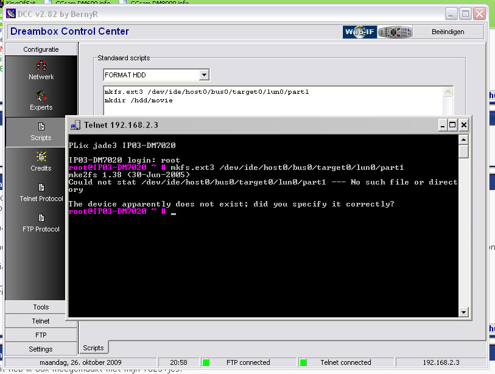The height and width of the screenshot is (374, 495).
Task: Select the Scripts bottom tab
Action: click(93, 348)
